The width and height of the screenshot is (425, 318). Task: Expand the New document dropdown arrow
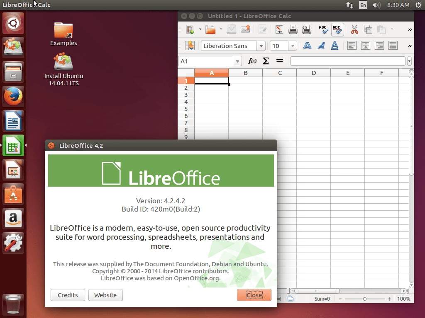(x=200, y=29)
